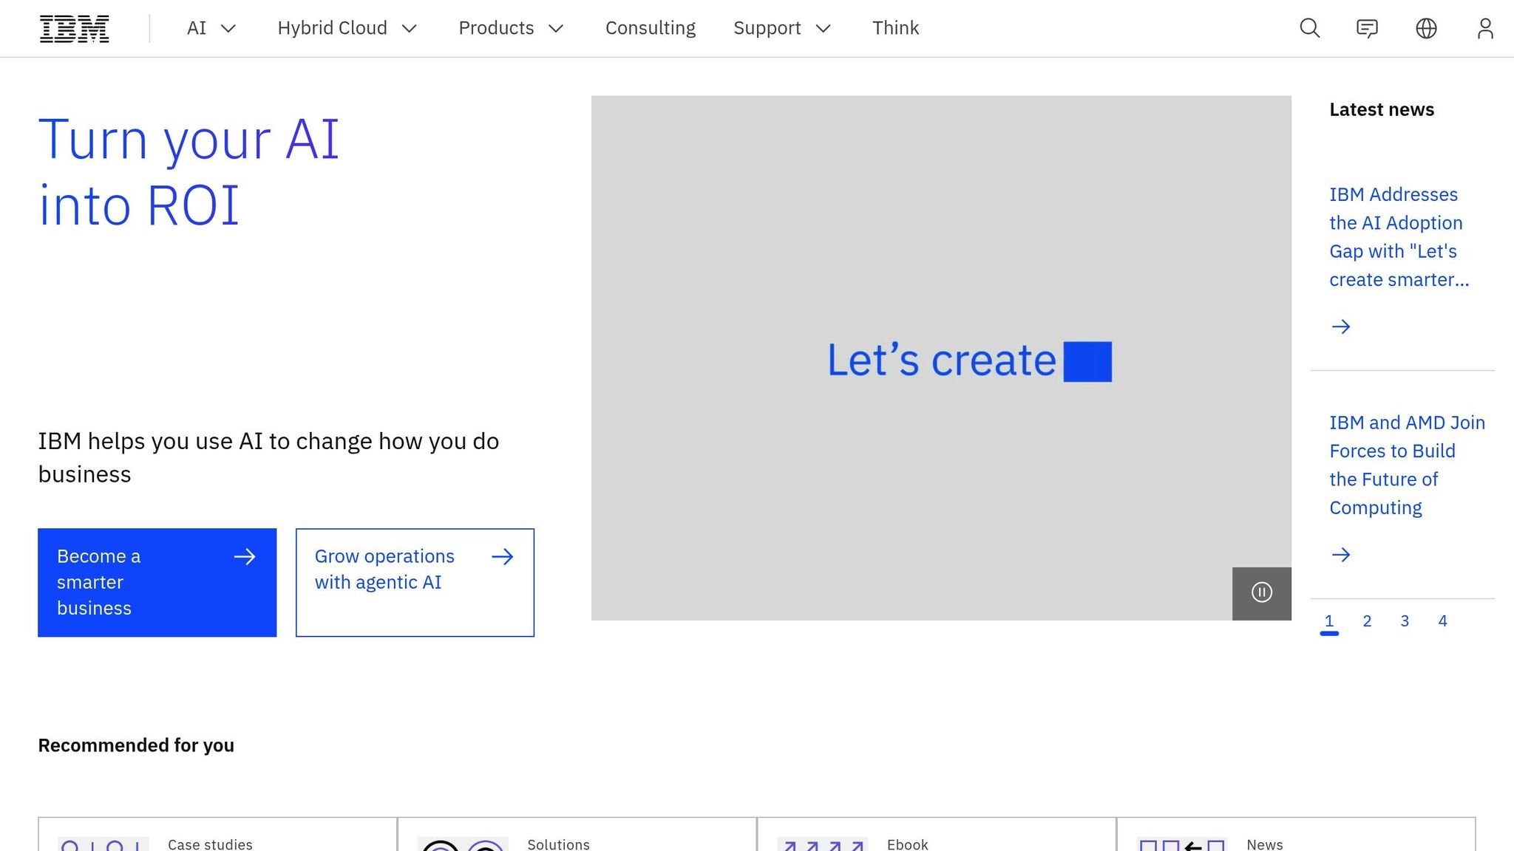Click the Recommended for you heading
This screenshot has height=851, width=1514.
point(136,745)
